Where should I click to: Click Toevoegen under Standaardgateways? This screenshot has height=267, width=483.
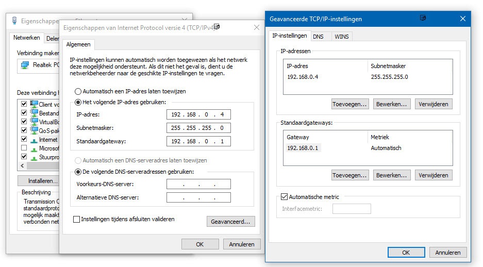350,175
